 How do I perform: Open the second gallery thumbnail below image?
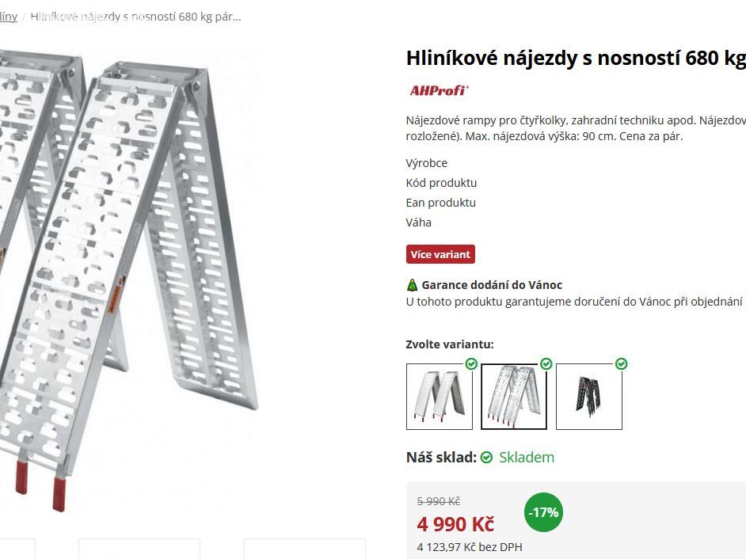tap(139, 549)
